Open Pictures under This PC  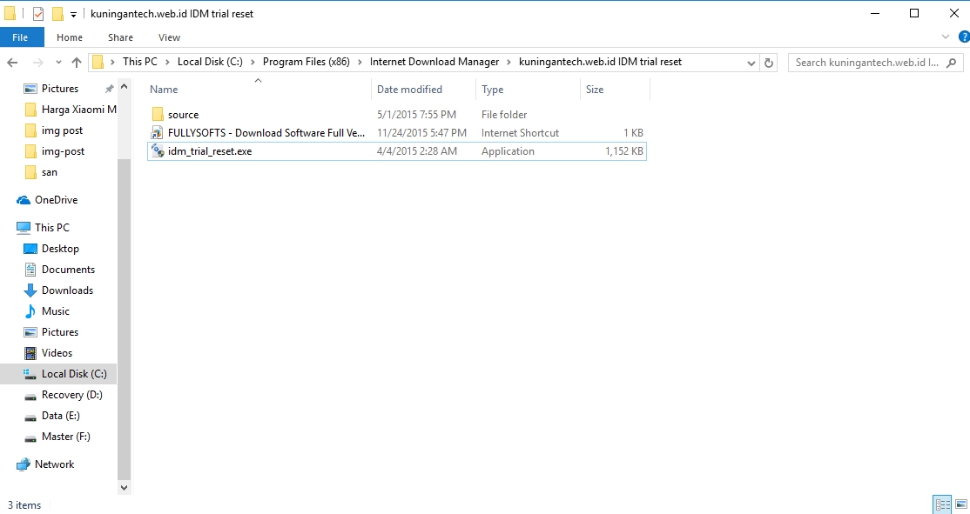(x=51, y=332)
